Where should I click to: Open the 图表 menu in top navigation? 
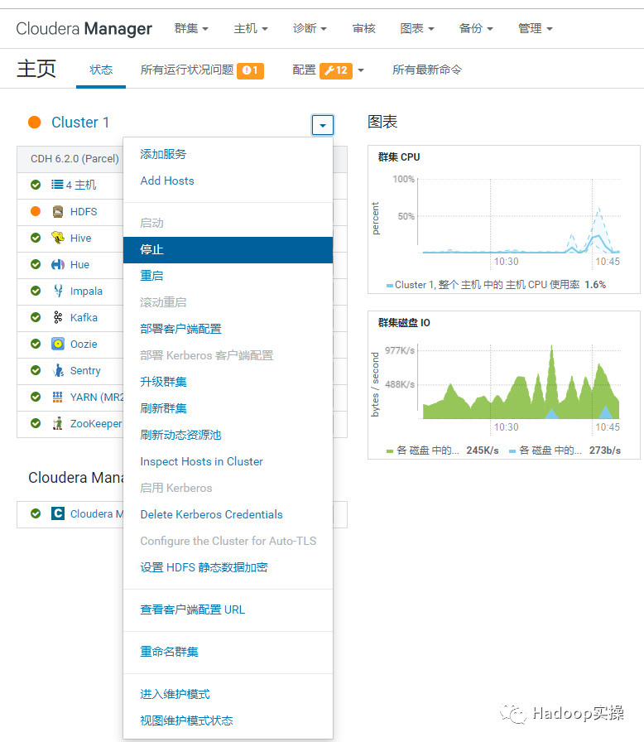(417, 29)
